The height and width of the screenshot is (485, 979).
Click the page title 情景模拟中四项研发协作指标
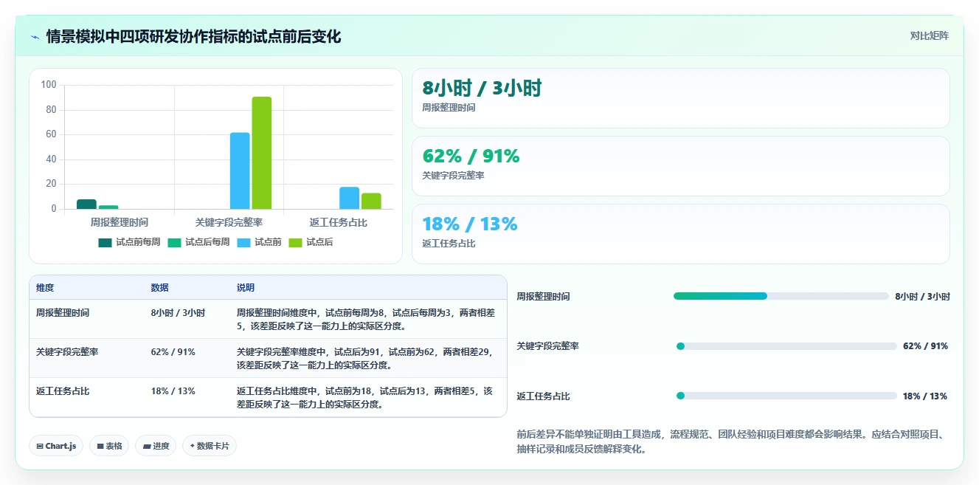point(193,37)
